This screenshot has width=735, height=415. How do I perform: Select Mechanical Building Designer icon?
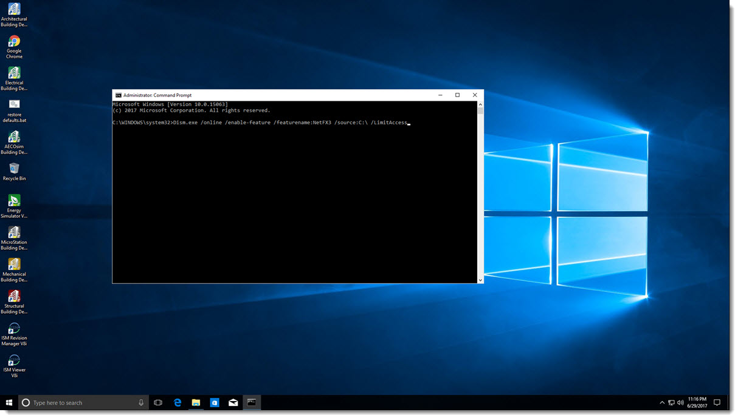(14, 269)
